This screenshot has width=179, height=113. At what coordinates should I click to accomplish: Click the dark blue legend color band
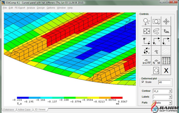coord(23,98)
